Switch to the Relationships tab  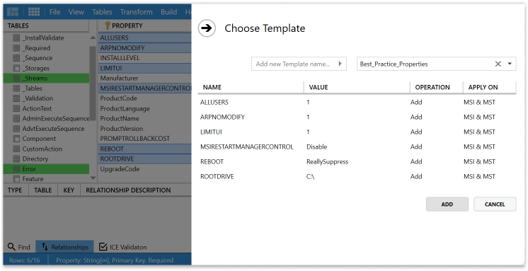pyautogui.click(x=65, y=247)
